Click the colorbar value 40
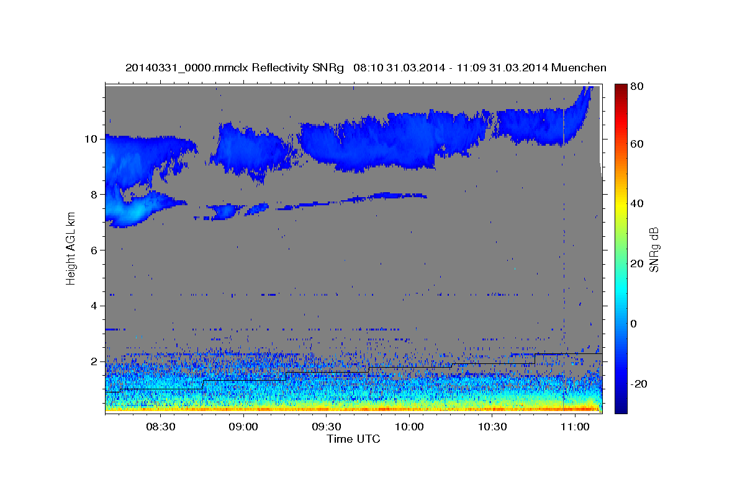745x496 pixels. pos(636,204)
